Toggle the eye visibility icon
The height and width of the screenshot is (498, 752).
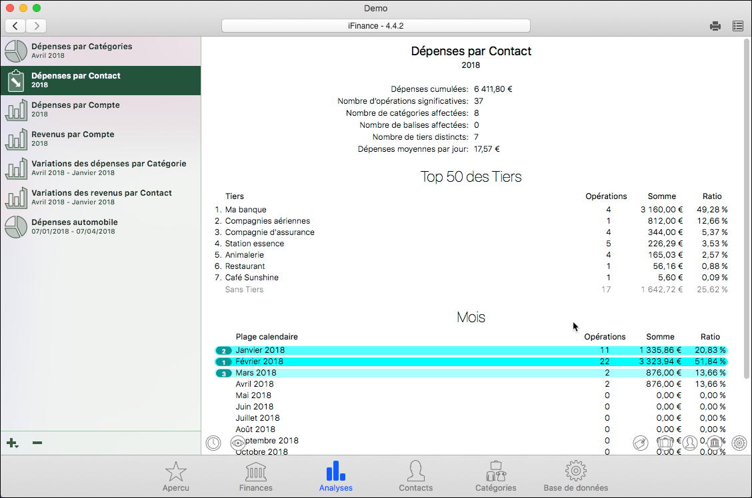point(238,443)
